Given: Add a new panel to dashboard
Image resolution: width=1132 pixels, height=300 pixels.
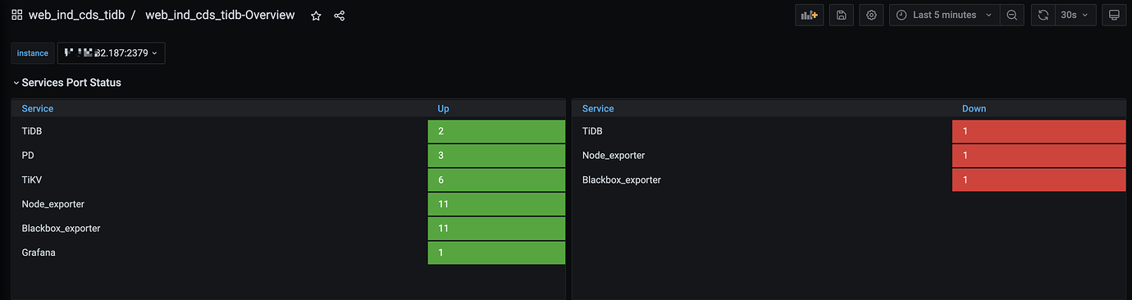Looking at the screenshot, I should pyautogui.click(x=809, y=15).
